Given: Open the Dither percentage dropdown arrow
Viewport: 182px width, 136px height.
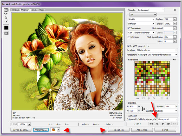Looking at the screenshot, I should 175,24.
